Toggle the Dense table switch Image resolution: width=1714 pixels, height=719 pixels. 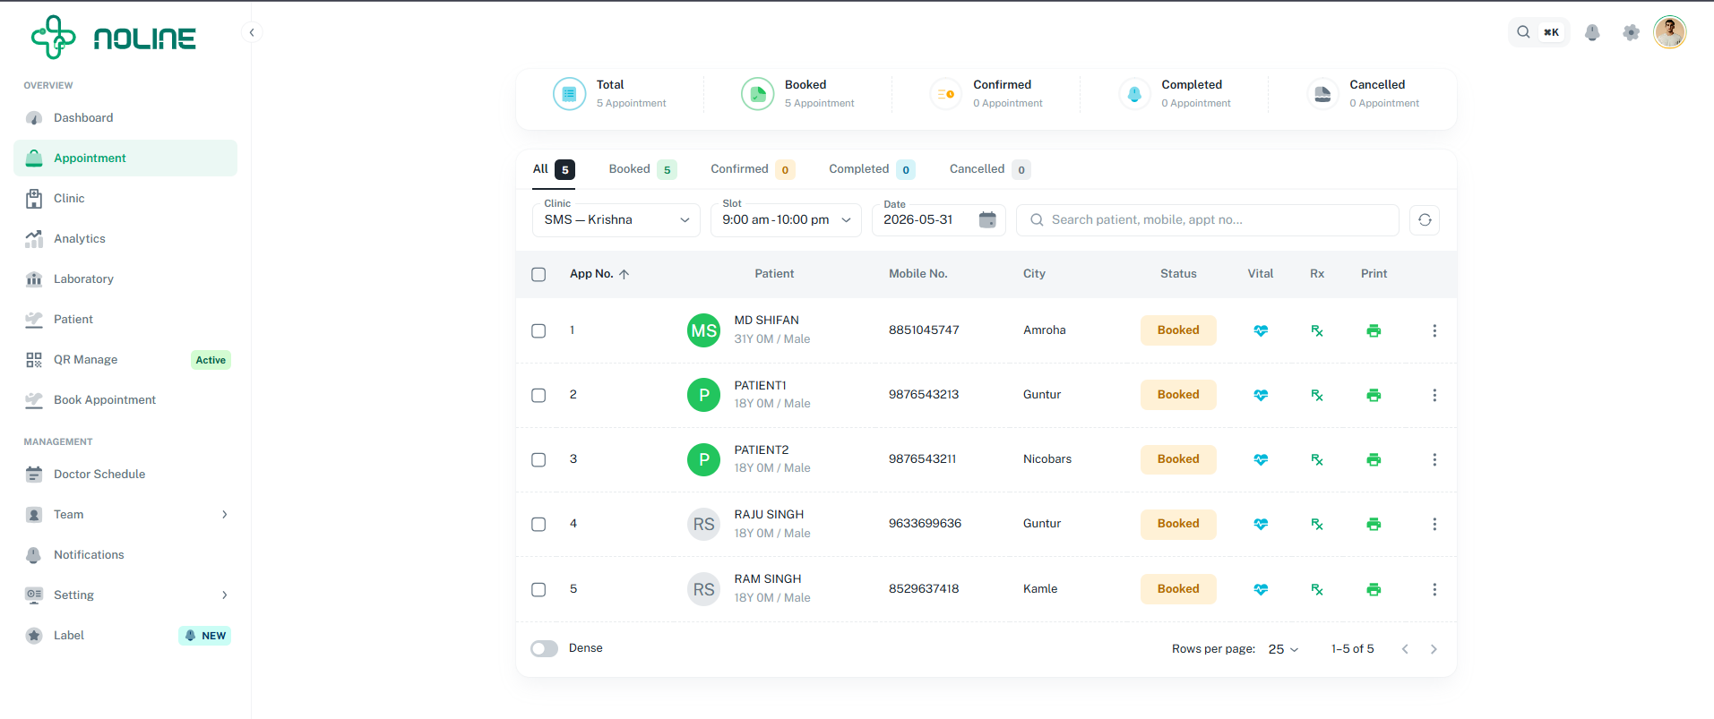(544, 648)
